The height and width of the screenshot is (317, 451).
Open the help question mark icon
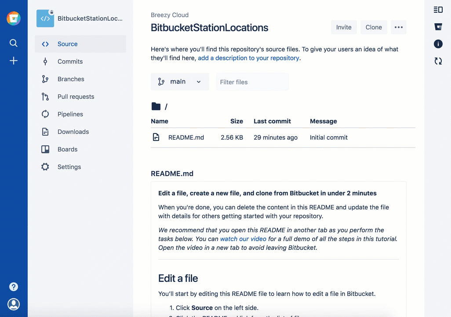[13, 286]
